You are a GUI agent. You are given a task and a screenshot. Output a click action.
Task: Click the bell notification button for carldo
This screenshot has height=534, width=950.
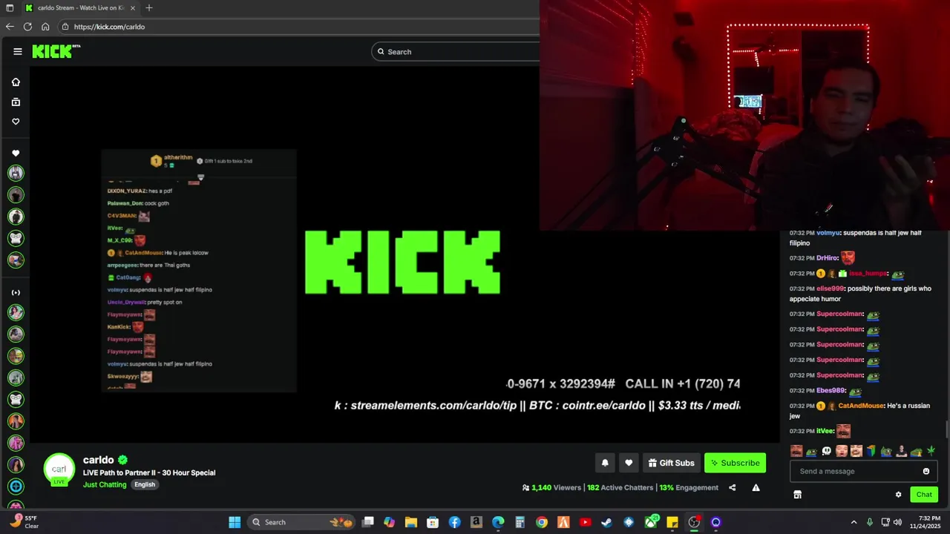[x=605, y=463]
